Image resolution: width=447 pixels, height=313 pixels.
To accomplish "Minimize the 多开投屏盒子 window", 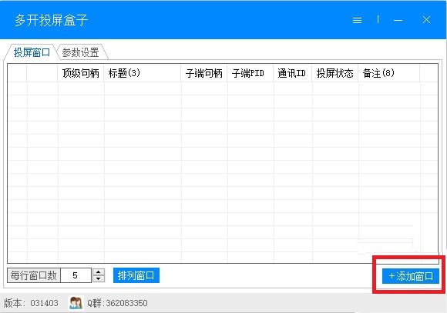I will tap(398, 20).
